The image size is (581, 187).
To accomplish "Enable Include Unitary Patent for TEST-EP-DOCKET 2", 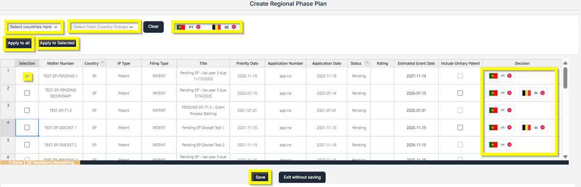I will tap(460, 145).
